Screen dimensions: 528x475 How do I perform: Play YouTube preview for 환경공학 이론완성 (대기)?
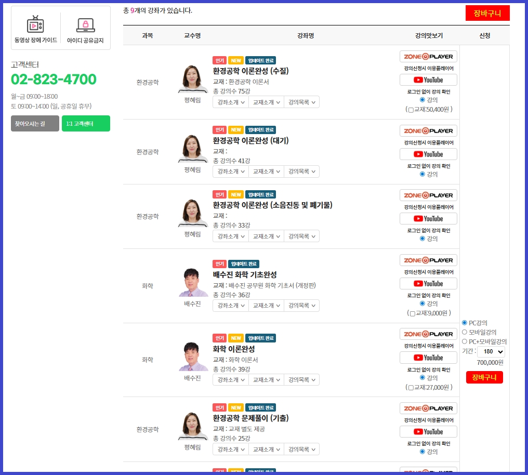point(428,154)
